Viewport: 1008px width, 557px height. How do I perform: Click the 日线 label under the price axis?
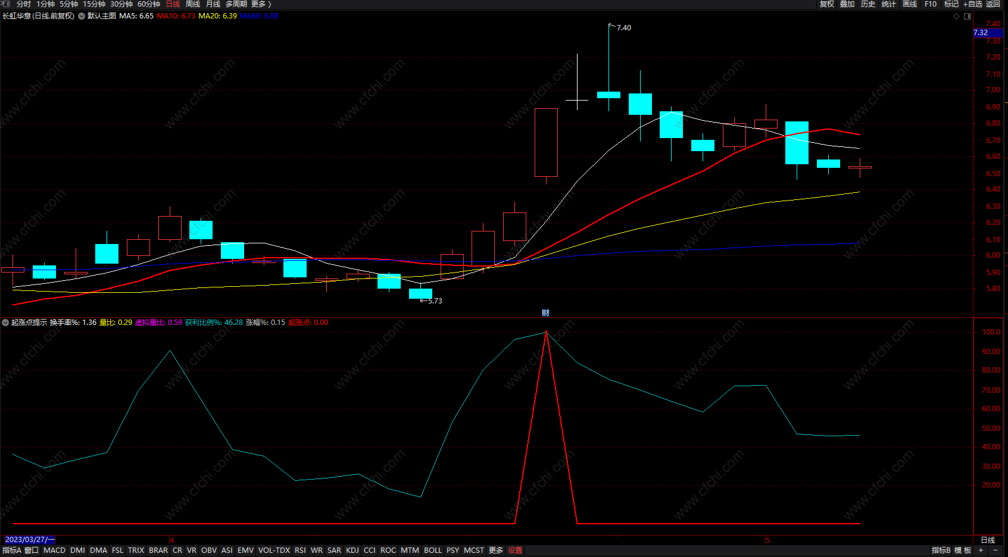988,540
